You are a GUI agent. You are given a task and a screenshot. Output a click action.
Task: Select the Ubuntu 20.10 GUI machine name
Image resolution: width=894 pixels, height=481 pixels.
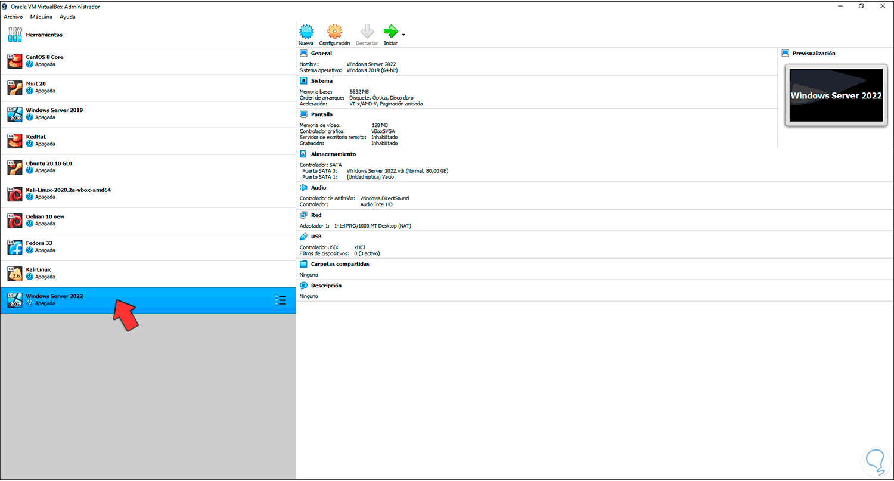coord(49,163)
